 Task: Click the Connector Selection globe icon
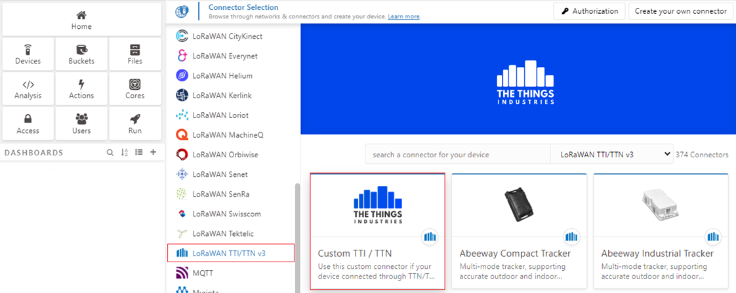[182, 10]
